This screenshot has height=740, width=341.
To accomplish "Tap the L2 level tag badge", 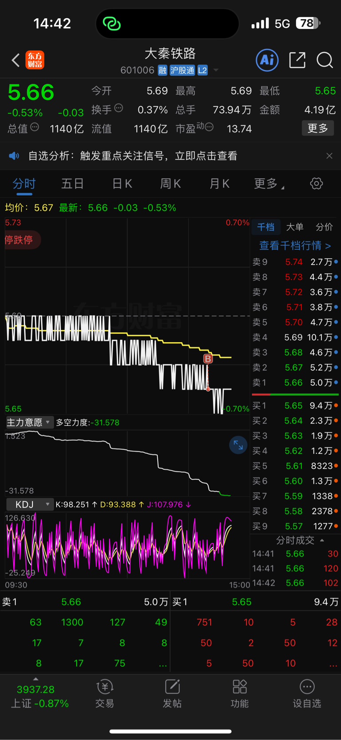I will coord(202,70).
